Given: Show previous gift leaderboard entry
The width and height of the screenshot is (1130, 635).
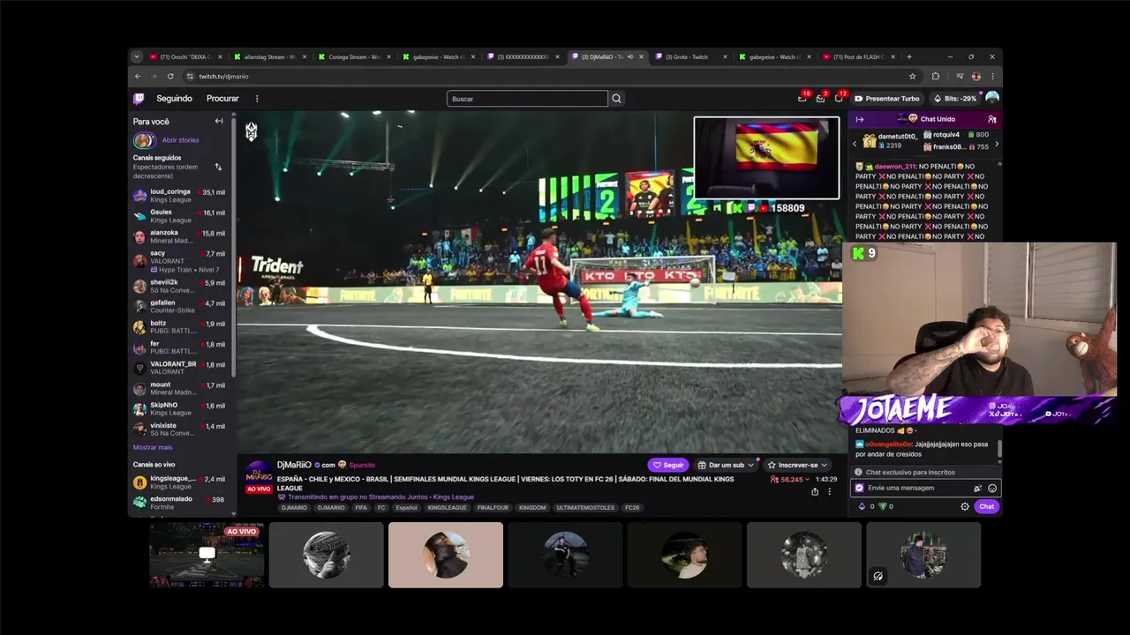Looking at the screenshot, I should (854, 144).
